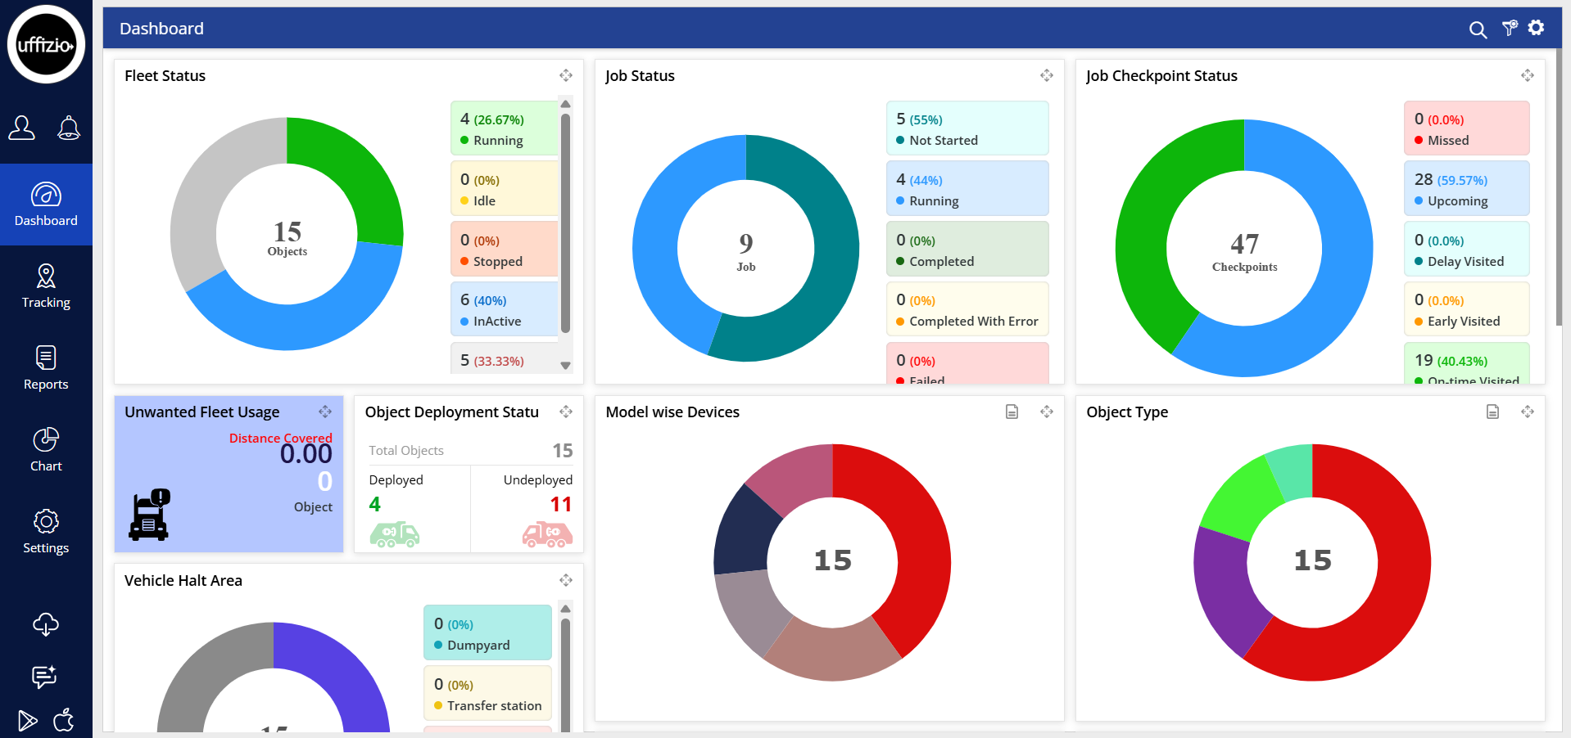1571x738 pixels.
Task: Click the Google Play store icon
Action: coord(28,720)
